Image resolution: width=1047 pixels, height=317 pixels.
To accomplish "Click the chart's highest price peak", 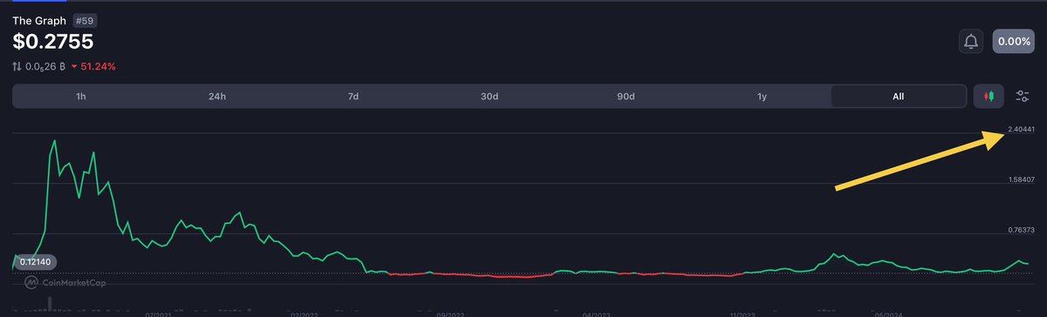I will [x=55, y=140].
